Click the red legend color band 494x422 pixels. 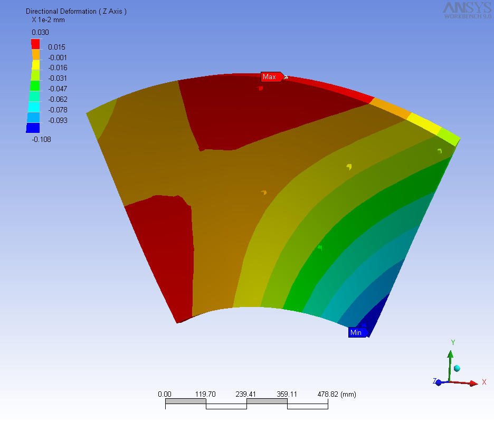35,44
